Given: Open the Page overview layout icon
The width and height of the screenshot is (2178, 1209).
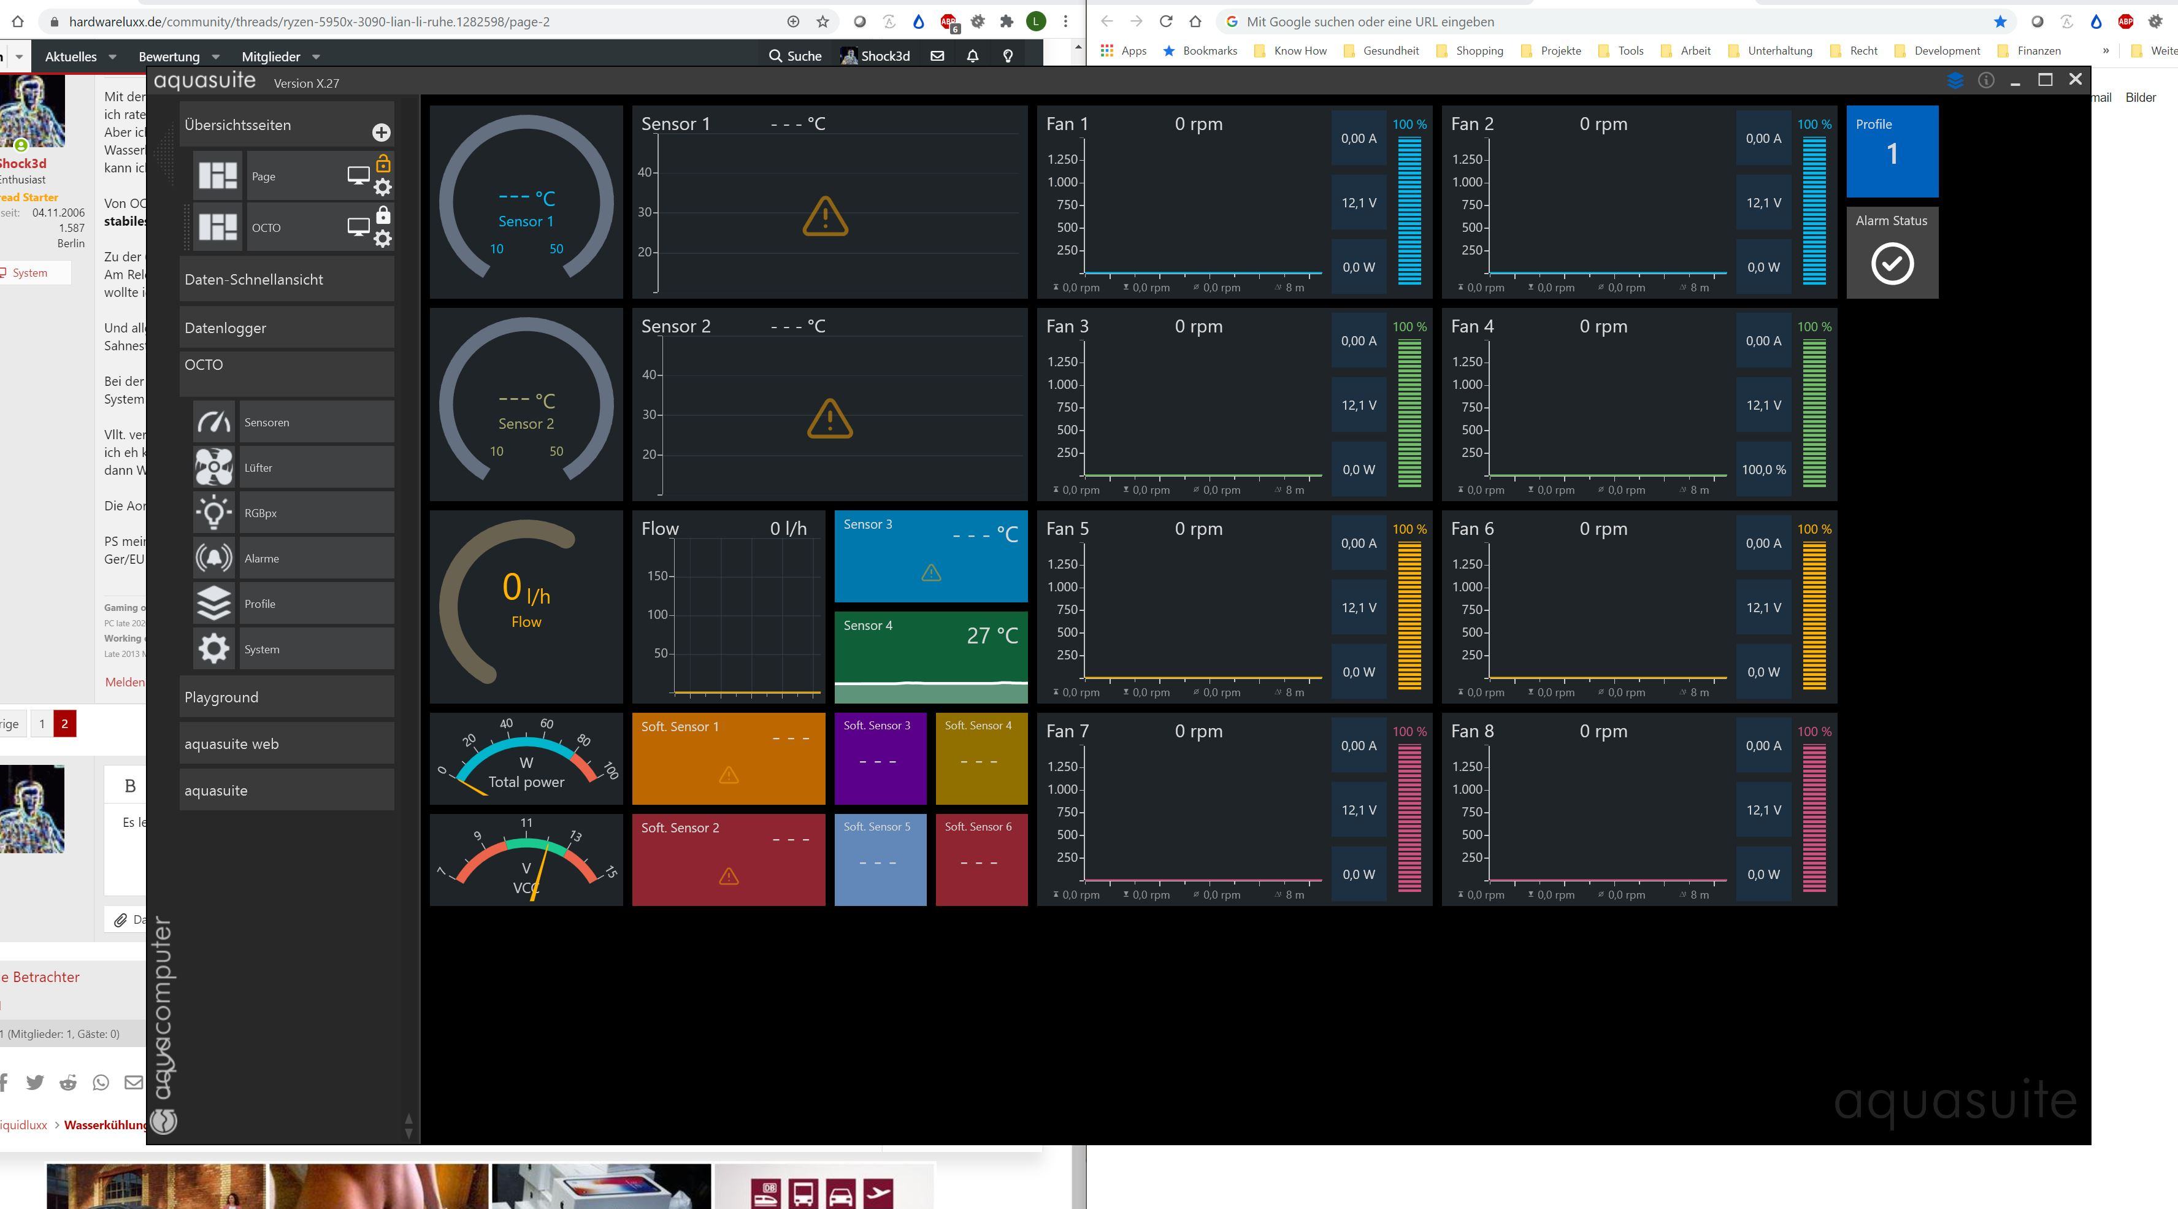Looking at the screenshot, I should [x=217, y=176].
